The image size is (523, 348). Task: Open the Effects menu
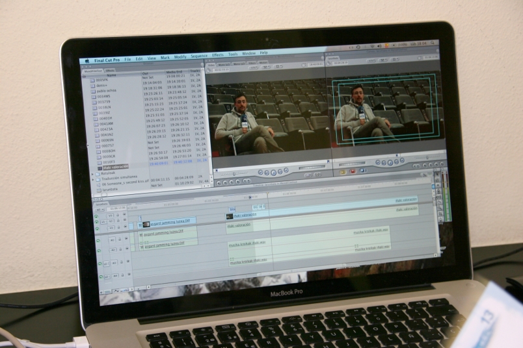point(218,55)
